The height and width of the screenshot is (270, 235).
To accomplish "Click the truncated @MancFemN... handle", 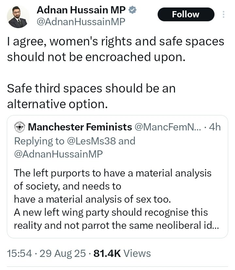I will click(x=168, y=127).
